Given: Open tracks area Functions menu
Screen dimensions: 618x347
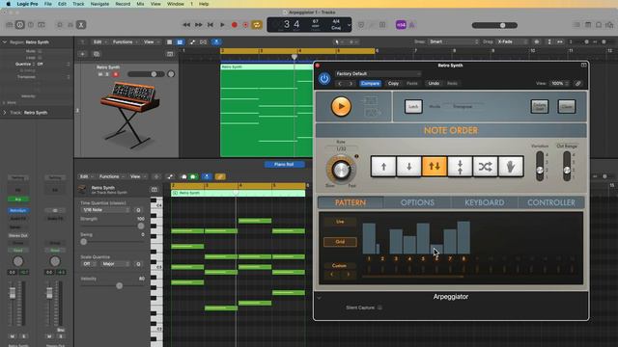Looking at the screenshot, I should tap(125, 41).
